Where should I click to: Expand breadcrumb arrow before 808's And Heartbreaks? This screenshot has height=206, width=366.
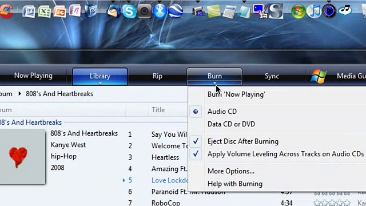[x=19, y=94]
